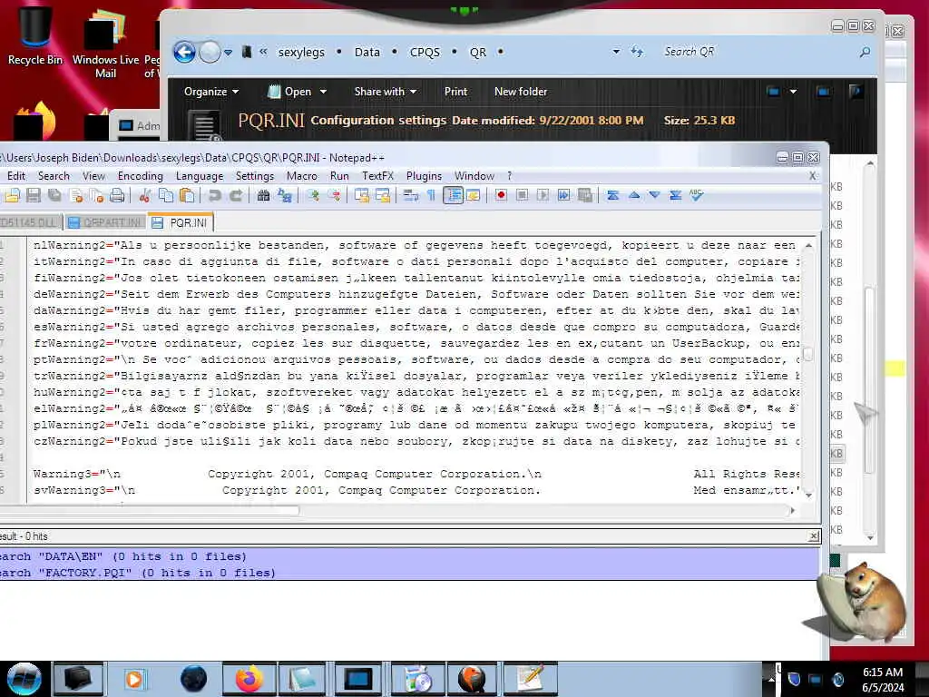Click CPQS in Explorer breadcrumb
The height and width of the screenshot is (697, 929).
[x=425, y=52]
